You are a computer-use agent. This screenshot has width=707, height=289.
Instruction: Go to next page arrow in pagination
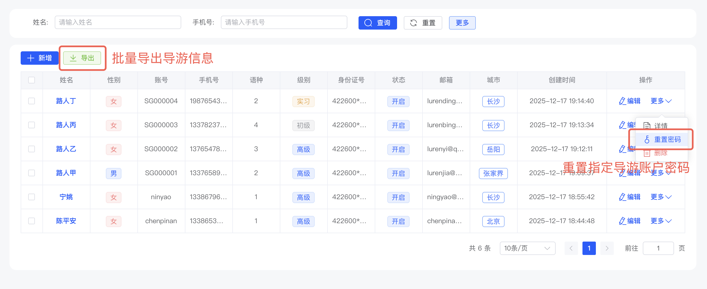tap(607, 248)
